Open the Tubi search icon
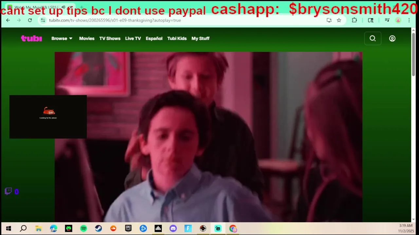Viewport: 419px width, 235px height. (373, 39)
